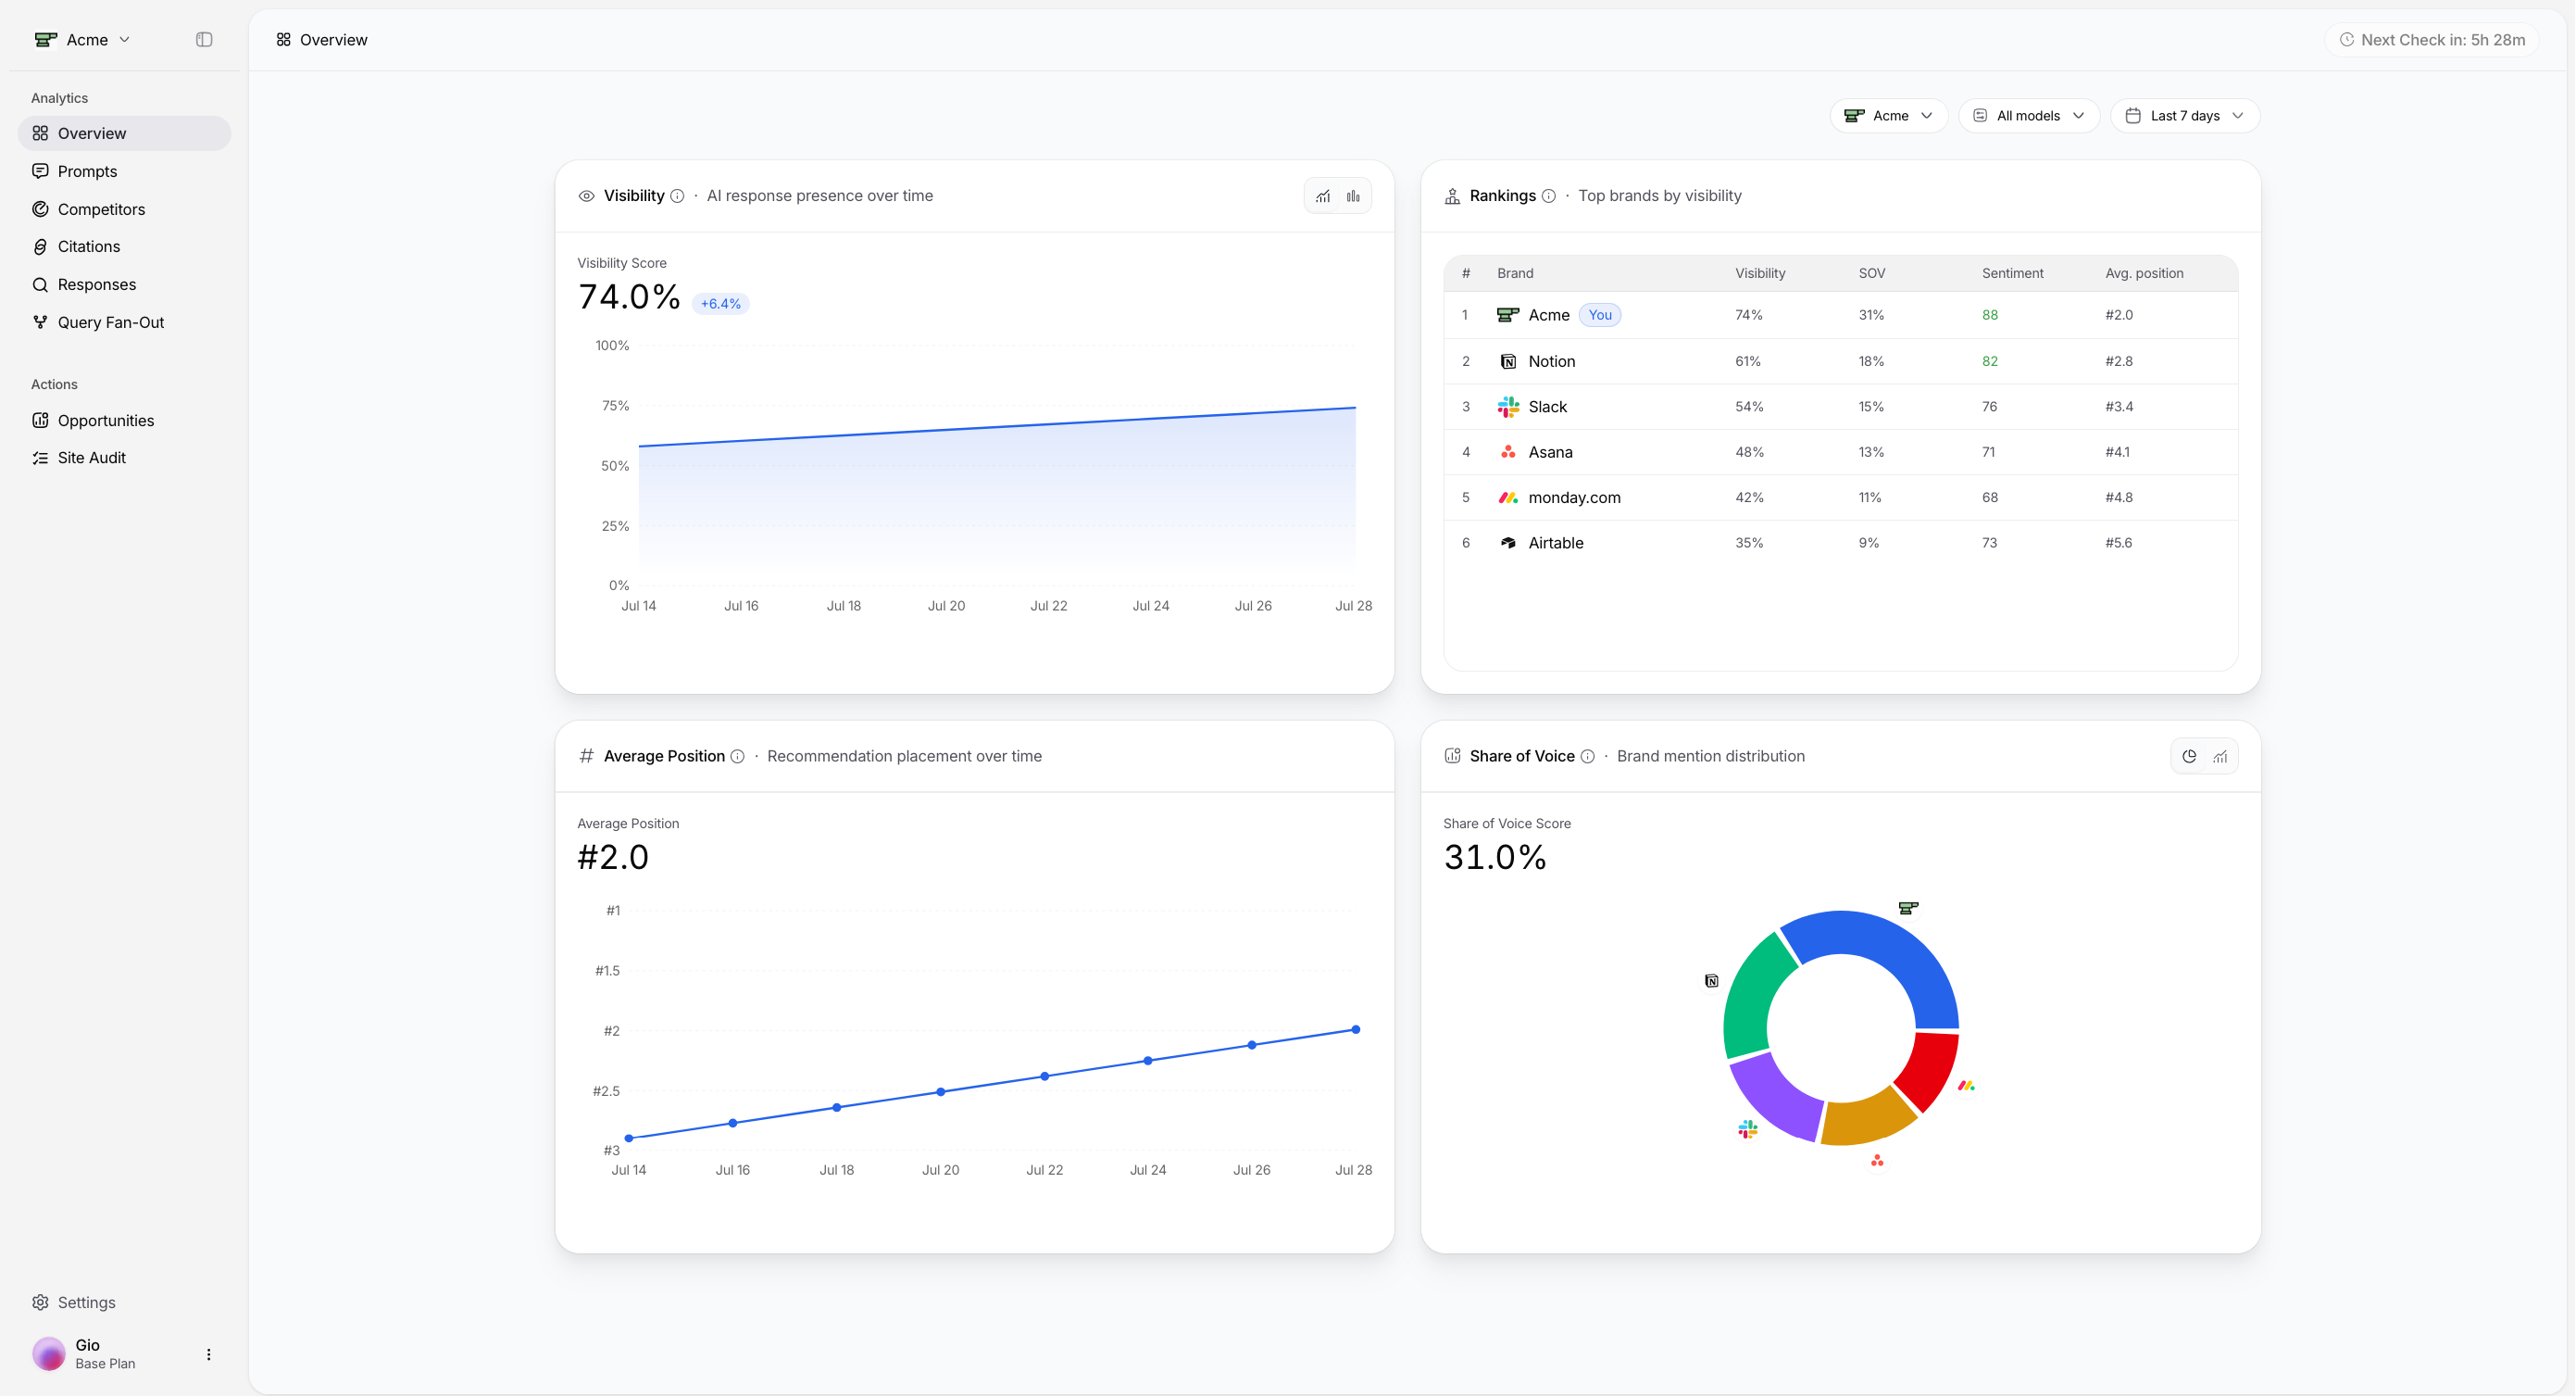The width and height of the screenshot is (2576, 1397).
Task: Click the Sentiment column header
Action: point(2012,273)
